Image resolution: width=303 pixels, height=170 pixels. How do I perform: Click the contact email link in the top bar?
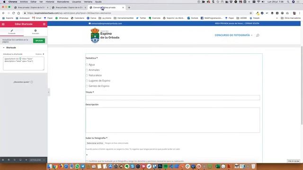point(105,24)
